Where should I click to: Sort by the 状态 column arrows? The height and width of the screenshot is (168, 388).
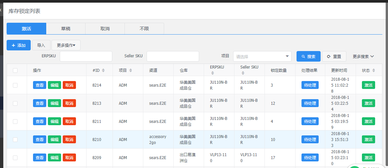click(374, 70)
